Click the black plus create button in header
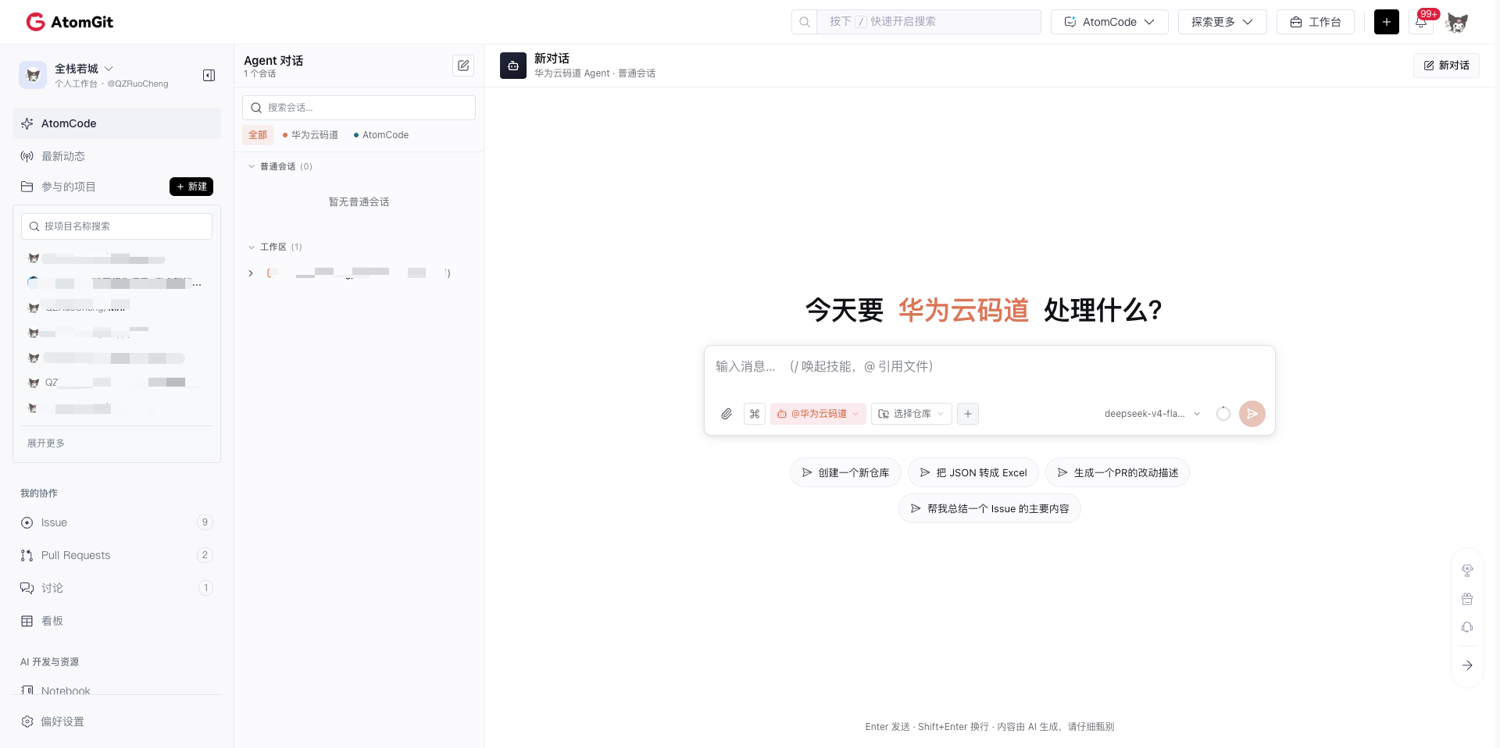 click(x=1387, y=22)
